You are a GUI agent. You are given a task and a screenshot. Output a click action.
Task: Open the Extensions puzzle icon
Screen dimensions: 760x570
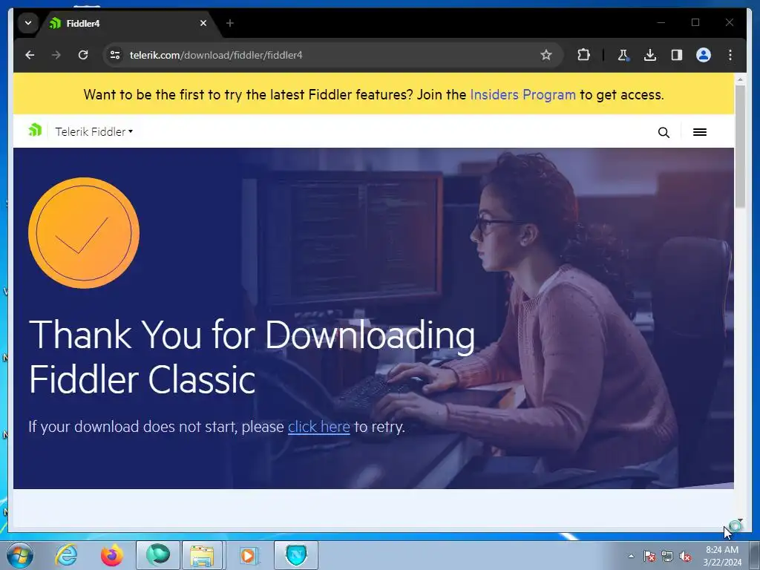583,55
